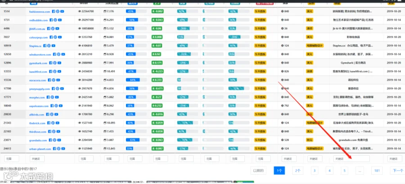Open Facebook icon for redbubble.com
Screen dimensions: 405x184
pos(51,20)
